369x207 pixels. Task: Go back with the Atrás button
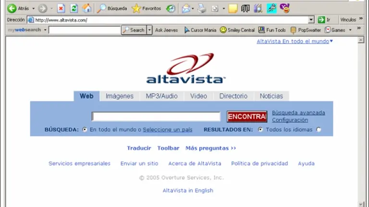(18, 9)
